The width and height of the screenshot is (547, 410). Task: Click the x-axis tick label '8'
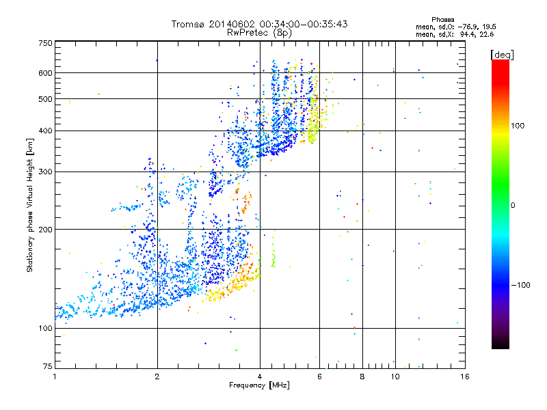click(362, 377)
